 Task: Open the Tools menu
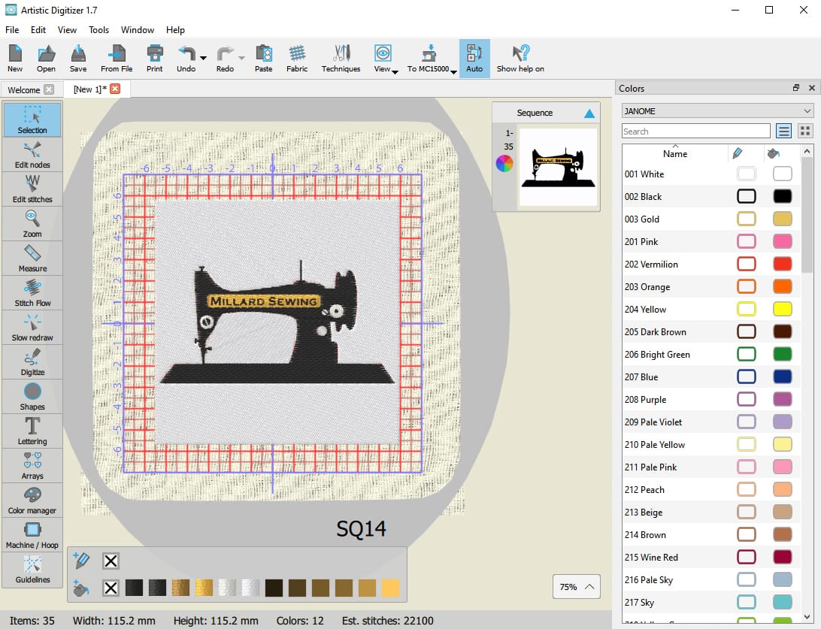[98, 30]
